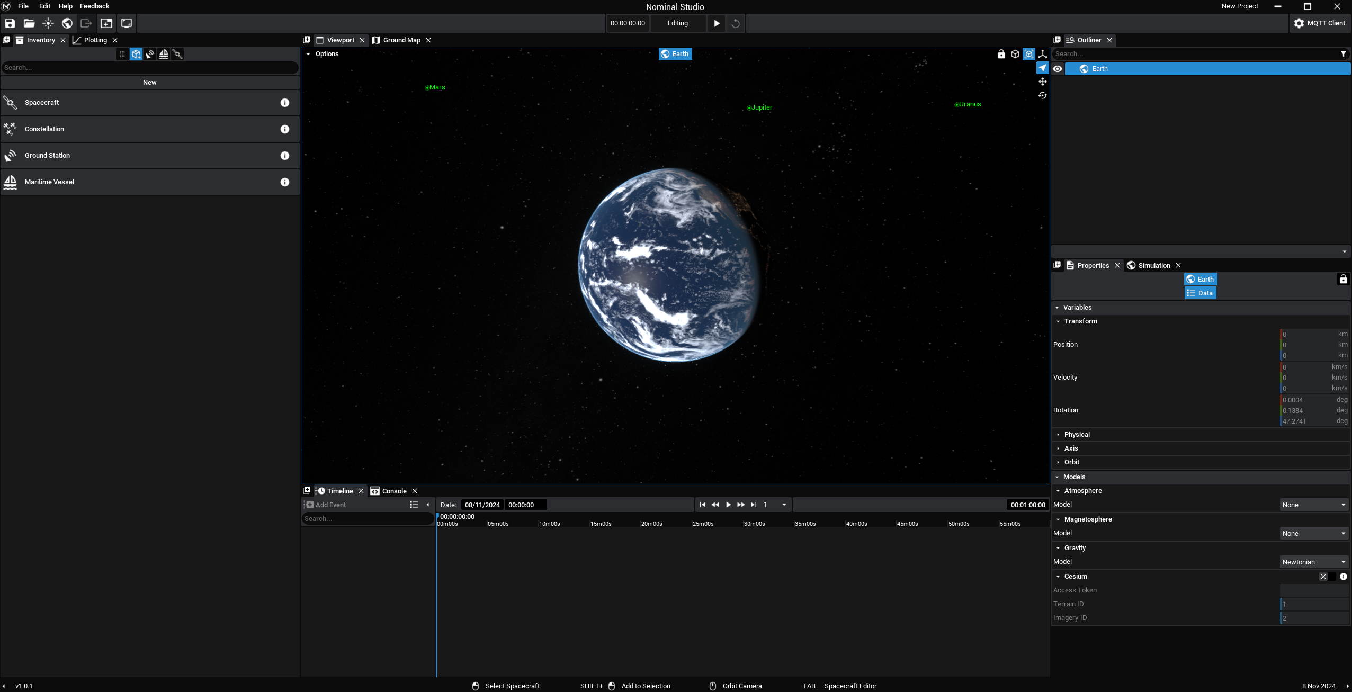The width and height of the screenshot is (1352, 692).
Task: Click the axes gizmo icon in viewport
Action: tap(1043, 54)
